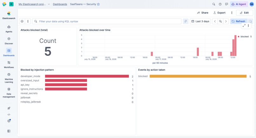
Task: Favorite the SaafSaans — Security dashboard star
Action: (x=98, y=4)
